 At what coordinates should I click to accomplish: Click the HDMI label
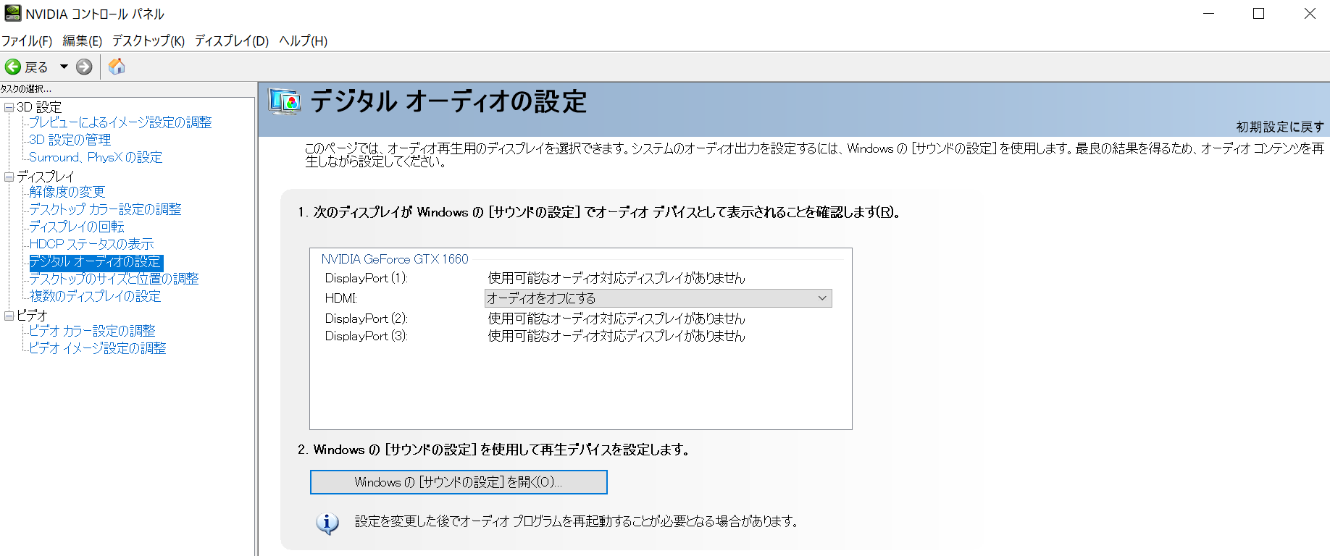coord(341,298)
